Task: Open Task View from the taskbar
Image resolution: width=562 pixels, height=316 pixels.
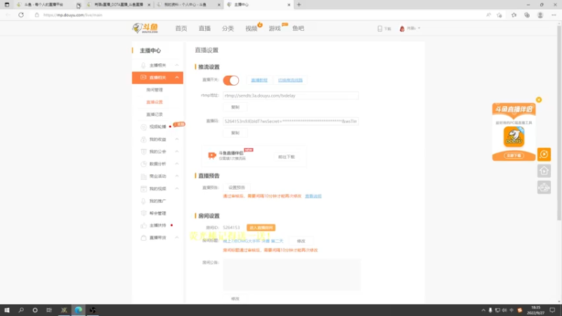Action: point(49,310)
